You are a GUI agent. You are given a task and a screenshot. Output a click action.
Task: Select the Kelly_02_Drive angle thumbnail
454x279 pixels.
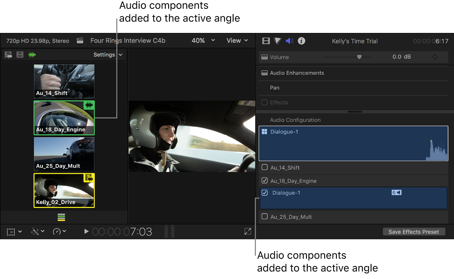(x=64, y=190)
